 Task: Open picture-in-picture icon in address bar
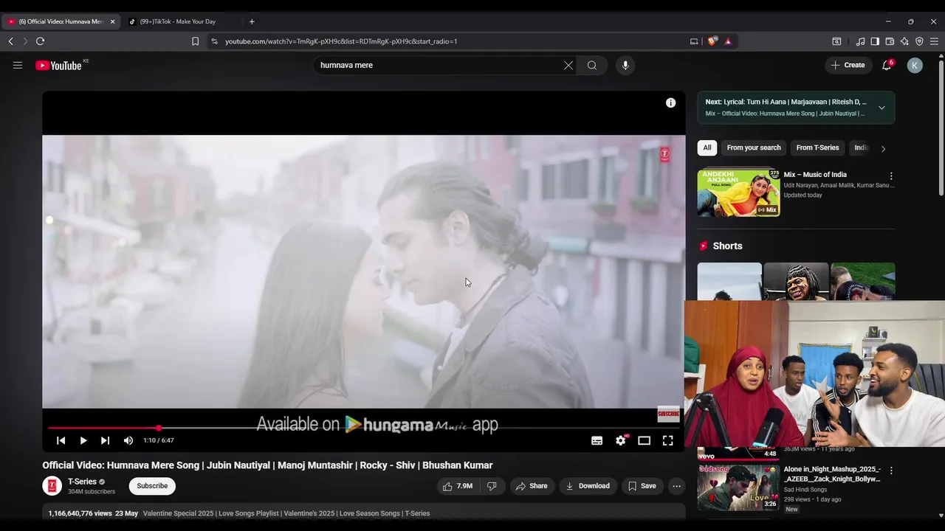(x=694, y=41)
